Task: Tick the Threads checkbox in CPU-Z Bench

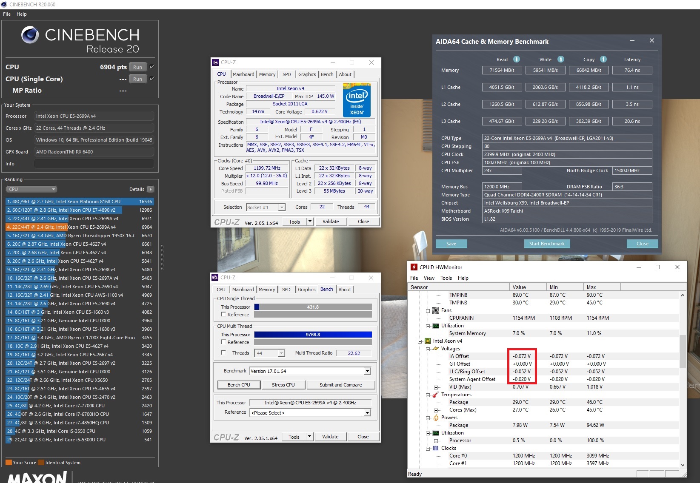Action: pyautogui.click(x=223, y=353)
